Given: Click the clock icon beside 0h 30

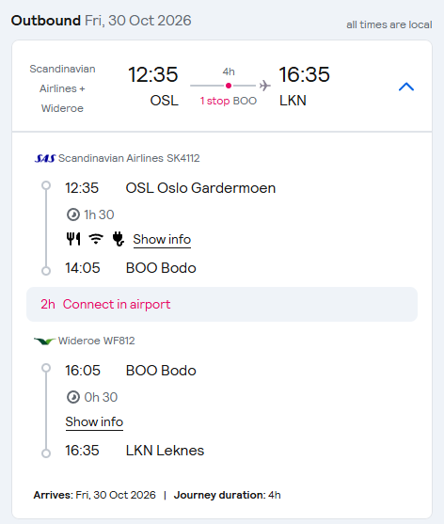Looking at the screenshot, I should (x=73, y=397).
